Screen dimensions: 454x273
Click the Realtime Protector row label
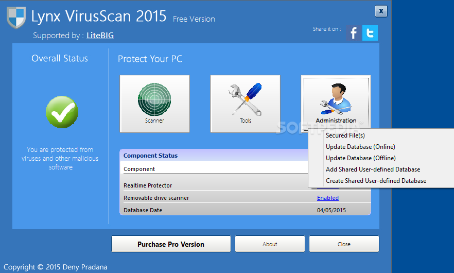point(148,185)
